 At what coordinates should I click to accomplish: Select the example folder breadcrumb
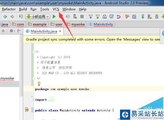(x=37, y=24)
